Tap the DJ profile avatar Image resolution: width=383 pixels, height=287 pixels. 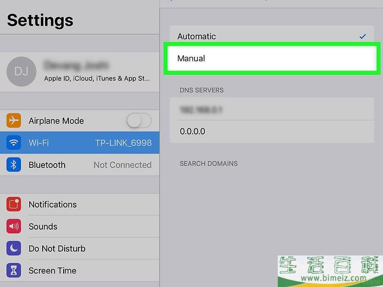pos(21,71)
